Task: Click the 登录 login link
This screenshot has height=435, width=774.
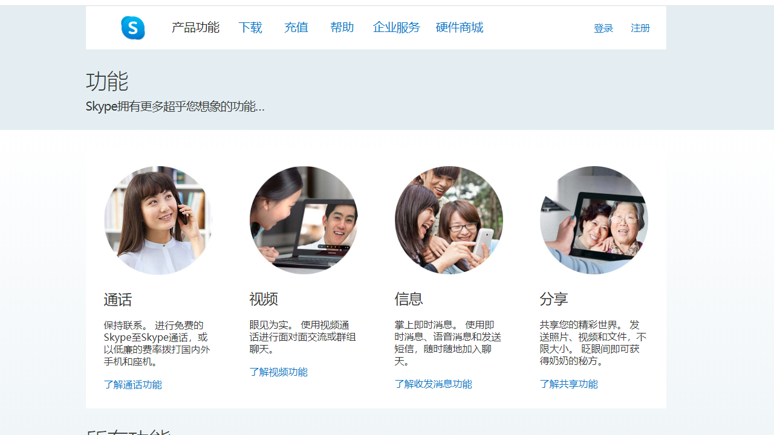Action: coord(603,28)
